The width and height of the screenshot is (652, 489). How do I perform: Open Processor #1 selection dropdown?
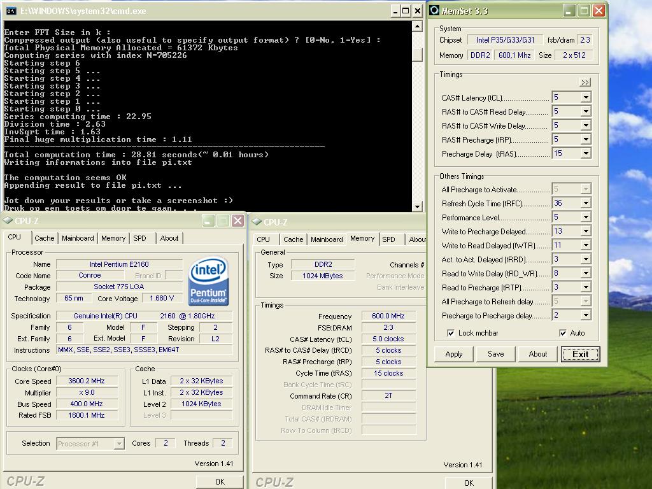pyautogui.click(x=119, y=444)
